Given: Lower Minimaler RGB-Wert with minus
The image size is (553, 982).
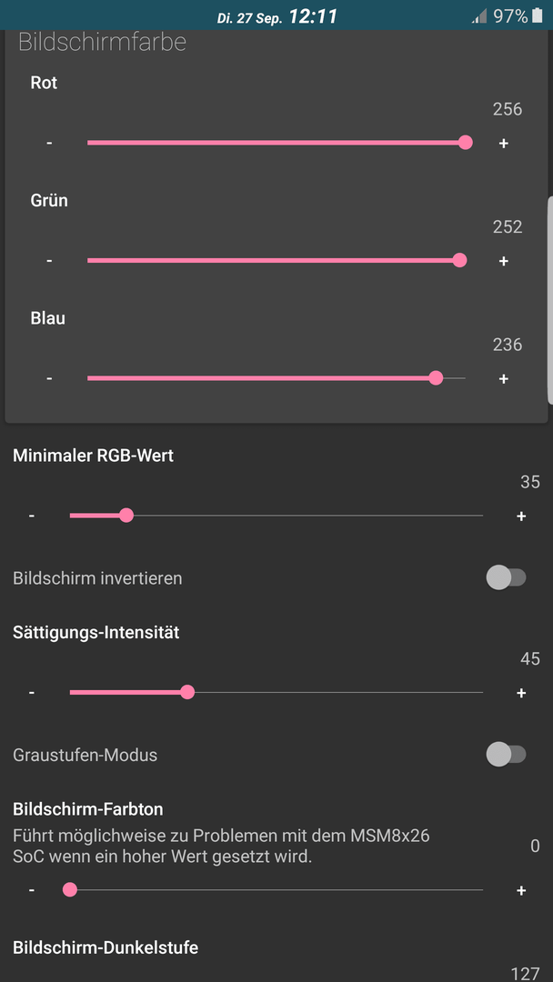Looking at the screenshot, I should point(31,516).
